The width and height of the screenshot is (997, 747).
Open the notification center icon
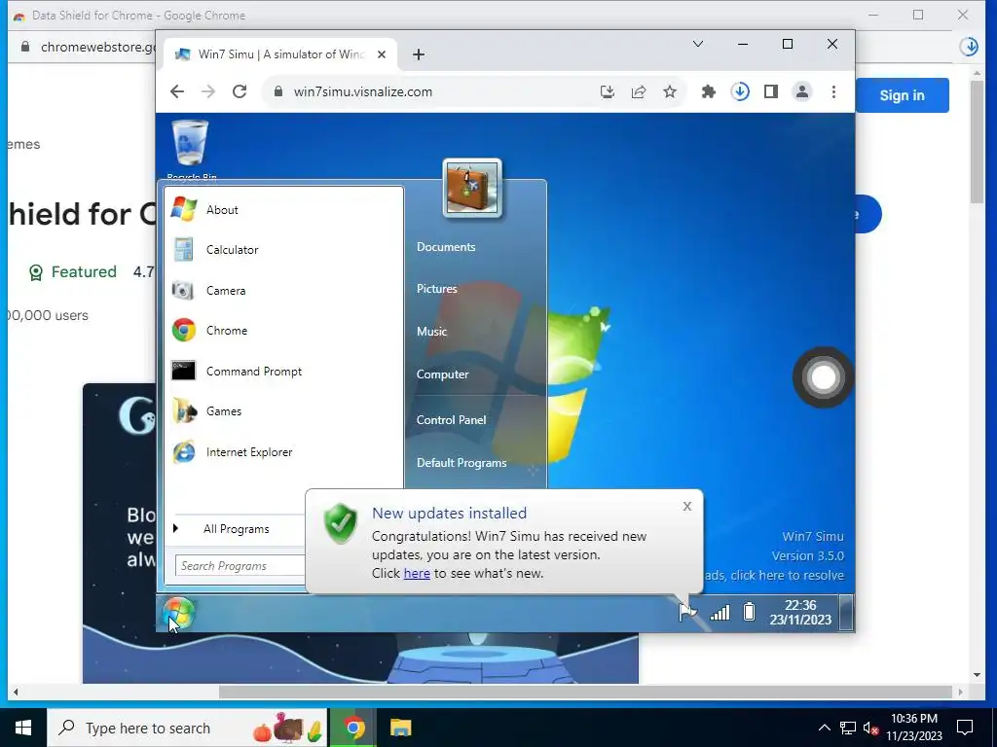tap(965, 728)
